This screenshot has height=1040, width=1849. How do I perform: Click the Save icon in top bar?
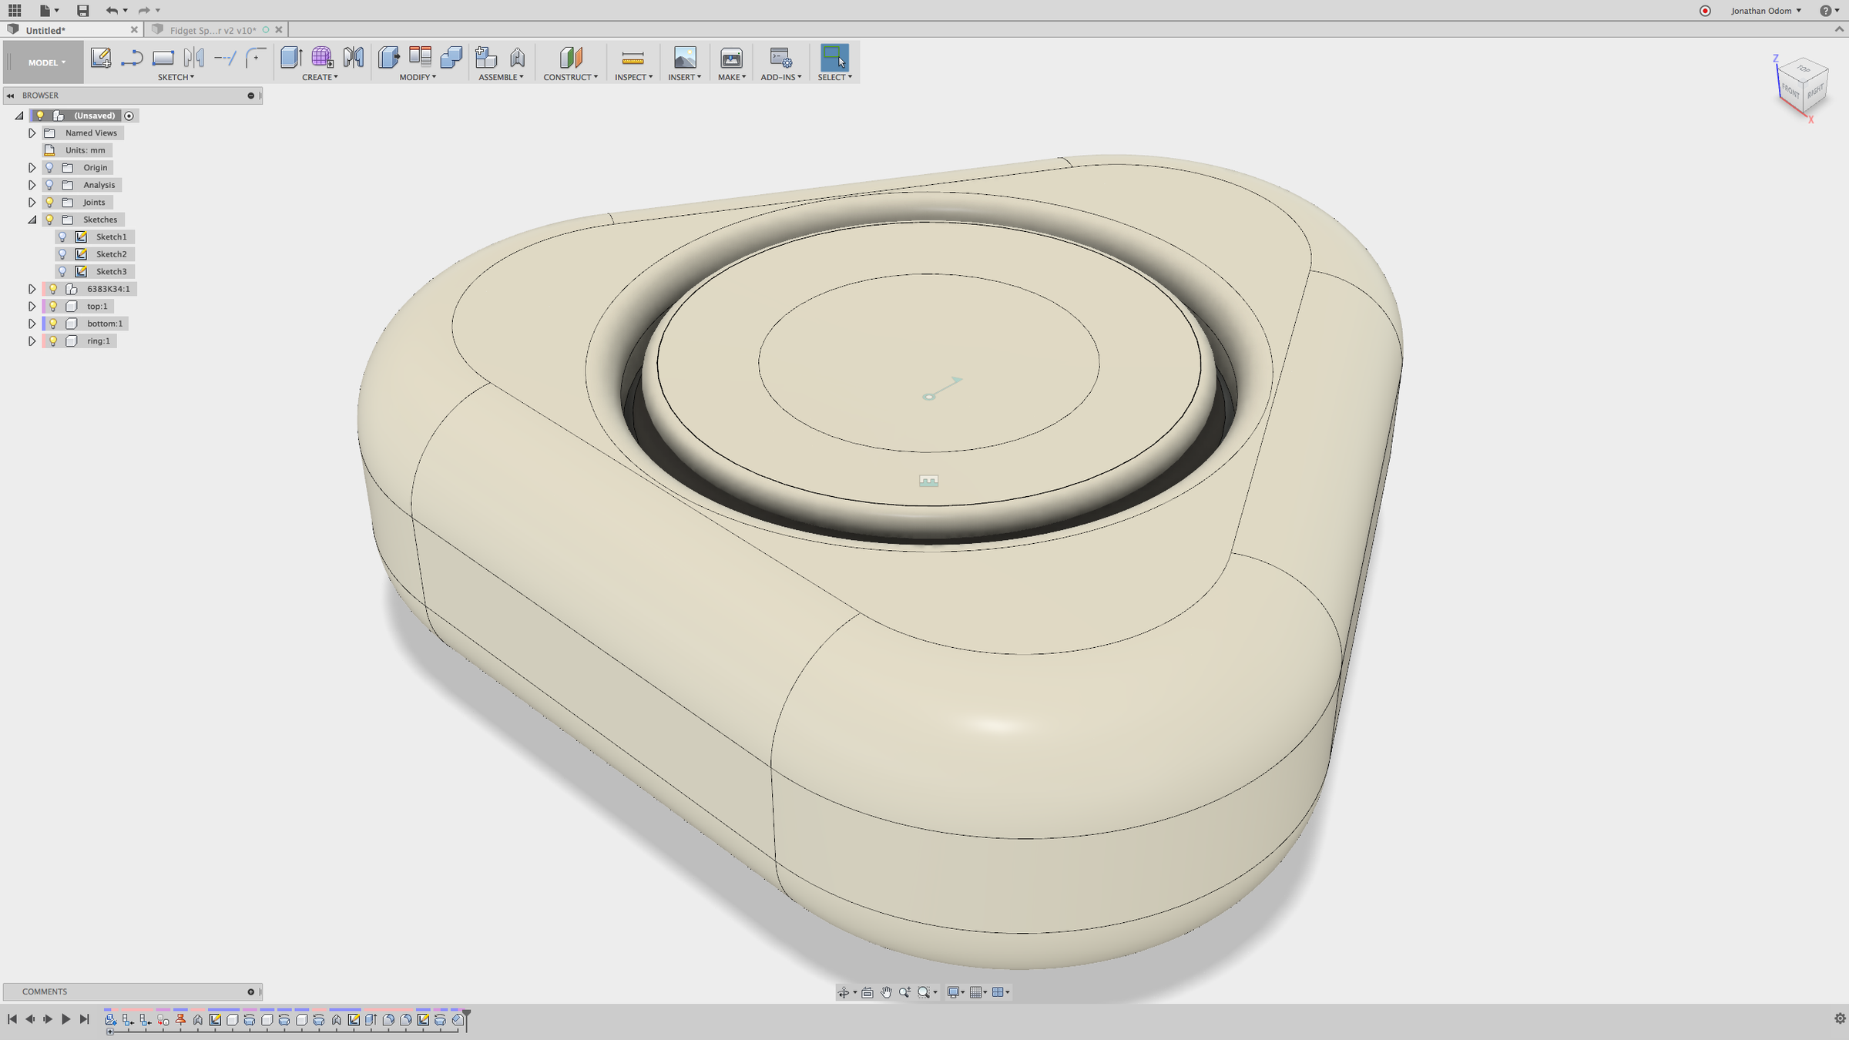tap(82, 11)
